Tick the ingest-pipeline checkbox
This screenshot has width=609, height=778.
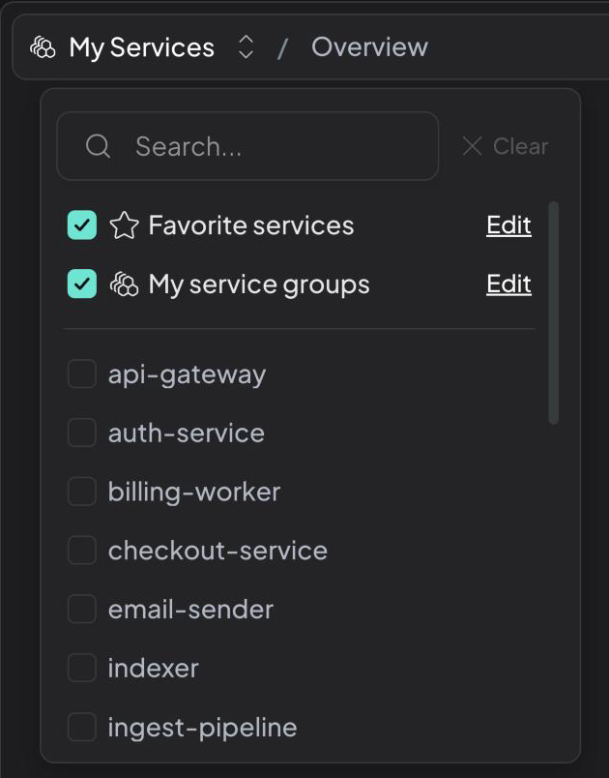pyautogui.click(x=82, y=727)
